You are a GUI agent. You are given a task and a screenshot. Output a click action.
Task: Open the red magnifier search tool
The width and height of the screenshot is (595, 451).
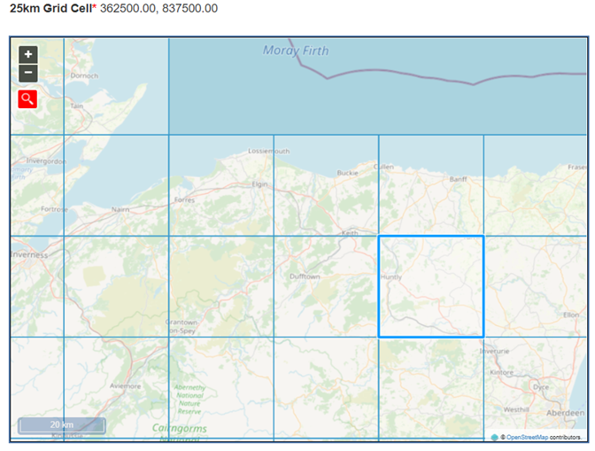coord(28,98)
